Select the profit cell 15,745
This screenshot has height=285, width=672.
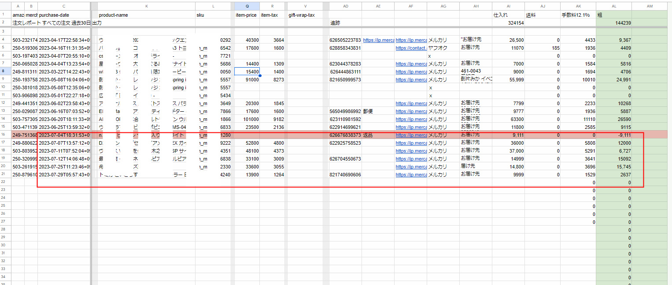click(614, 167)
